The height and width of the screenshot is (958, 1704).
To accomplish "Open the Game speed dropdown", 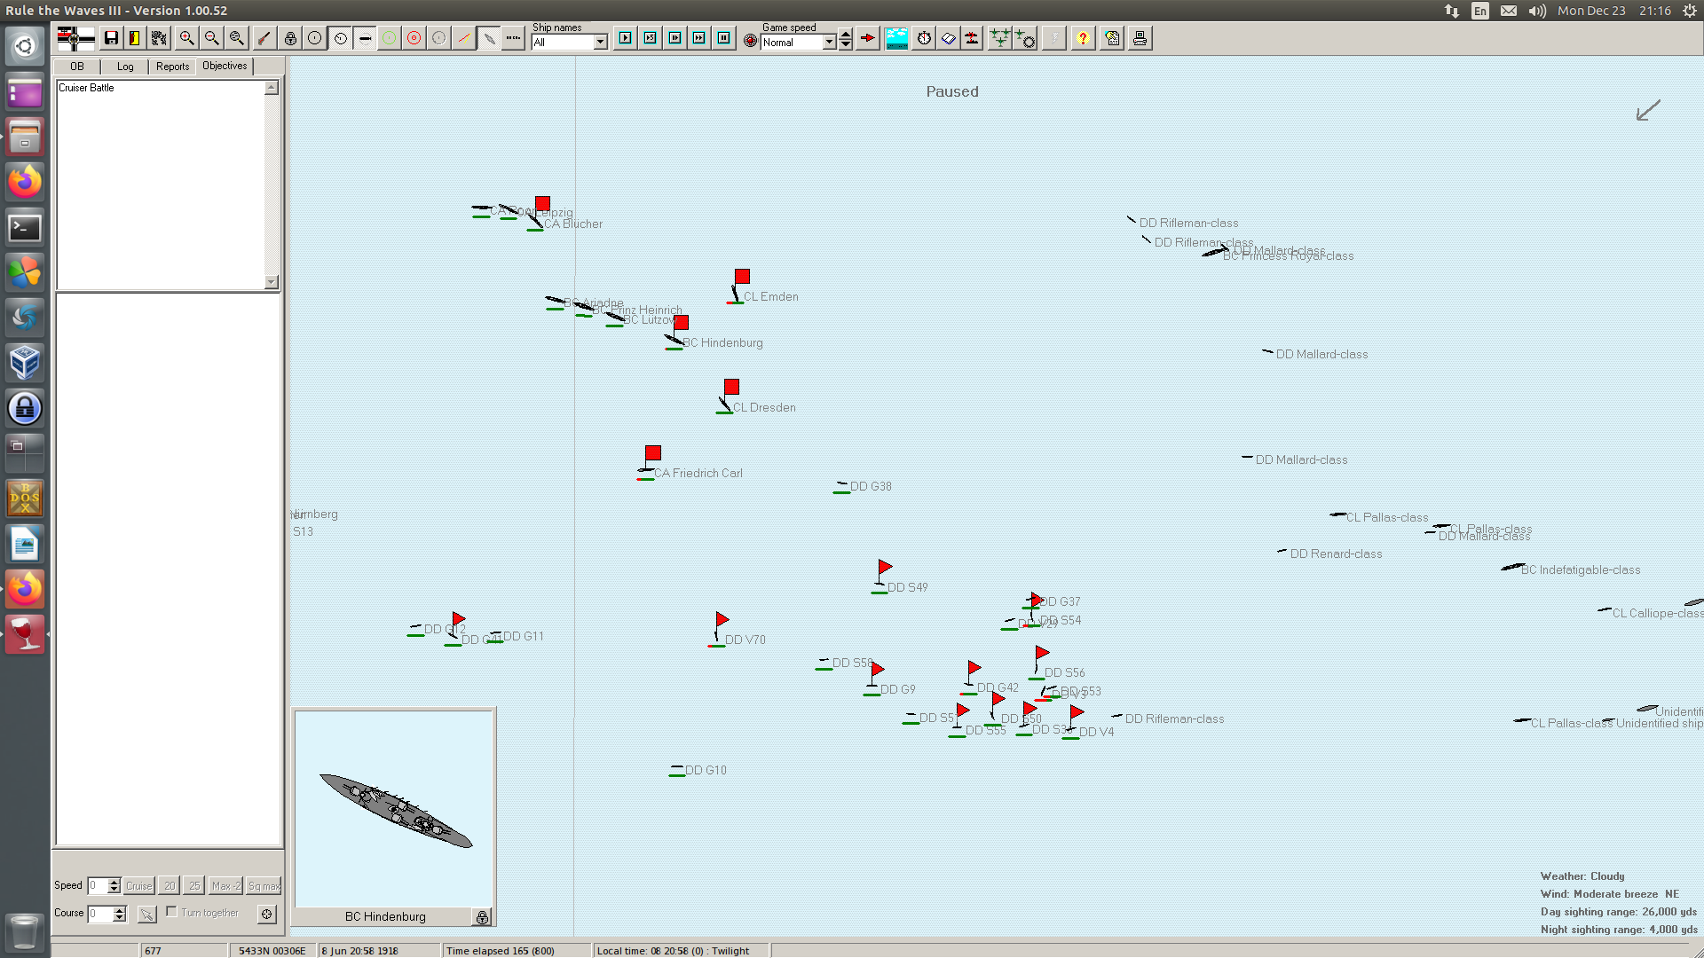I will coord(829,43).
